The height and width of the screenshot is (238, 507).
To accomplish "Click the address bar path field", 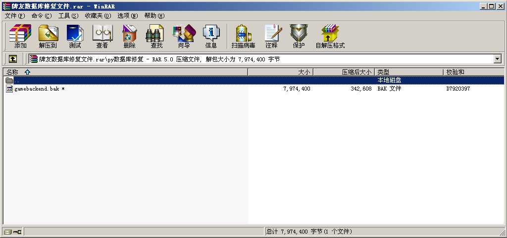I will click(x=260, y=59).
